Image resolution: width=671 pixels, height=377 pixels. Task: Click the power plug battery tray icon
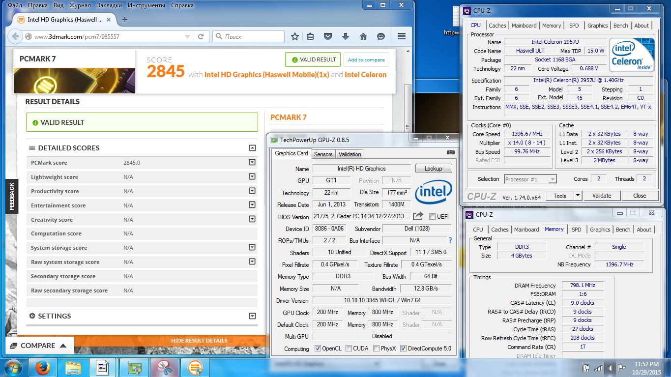[586, 368]
